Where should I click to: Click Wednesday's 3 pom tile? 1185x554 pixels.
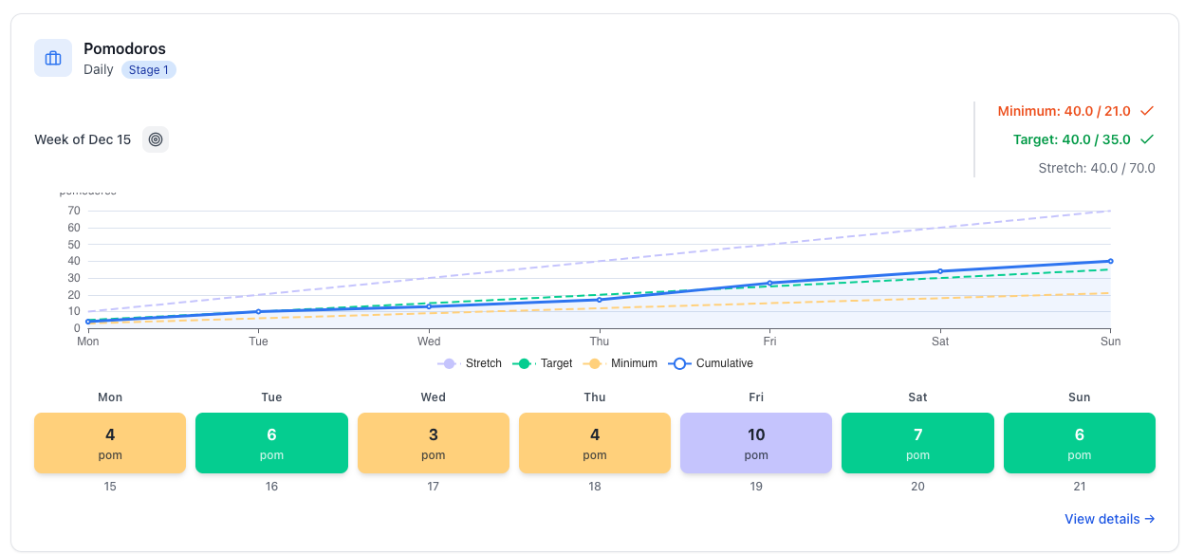[433, 443]
